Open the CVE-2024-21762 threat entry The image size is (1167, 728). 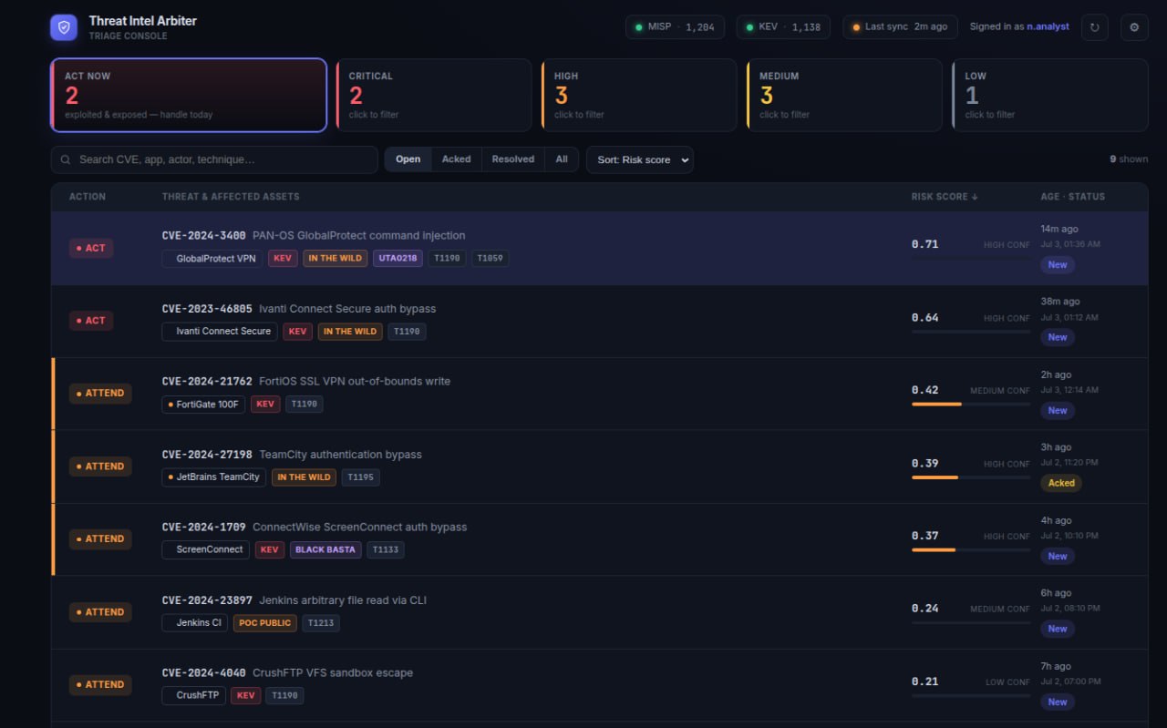(600, 394)
